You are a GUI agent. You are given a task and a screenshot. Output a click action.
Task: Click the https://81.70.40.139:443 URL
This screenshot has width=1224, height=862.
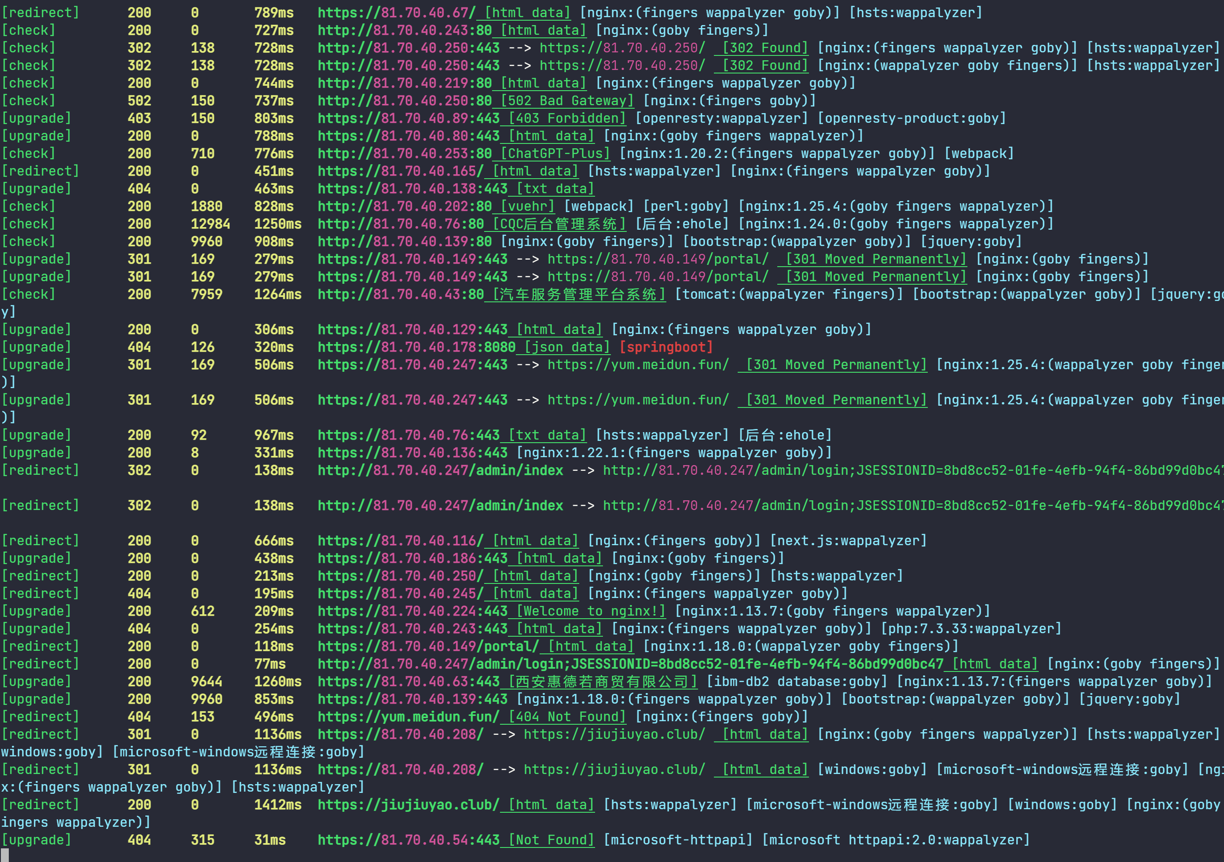412,698
